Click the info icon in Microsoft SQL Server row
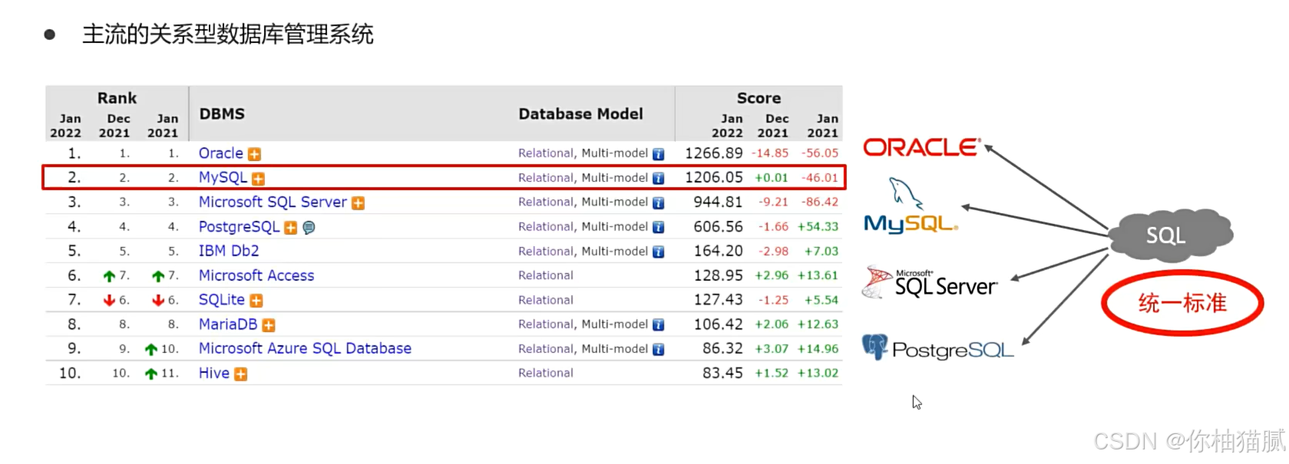 pos(658,203)
